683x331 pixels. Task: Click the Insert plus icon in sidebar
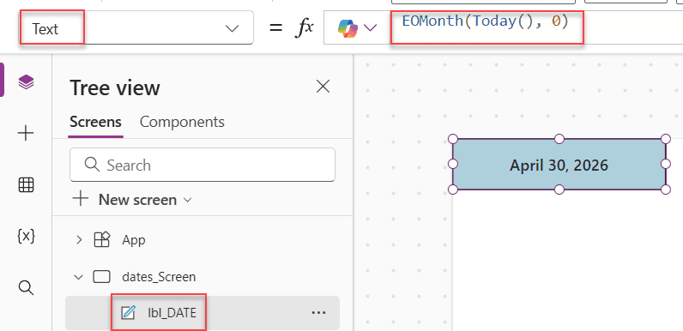26,133
